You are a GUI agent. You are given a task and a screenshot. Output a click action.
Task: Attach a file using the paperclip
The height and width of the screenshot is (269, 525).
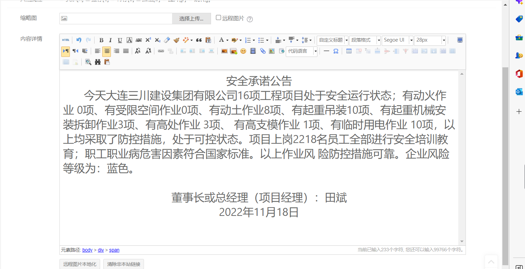(x=262, y=51)
